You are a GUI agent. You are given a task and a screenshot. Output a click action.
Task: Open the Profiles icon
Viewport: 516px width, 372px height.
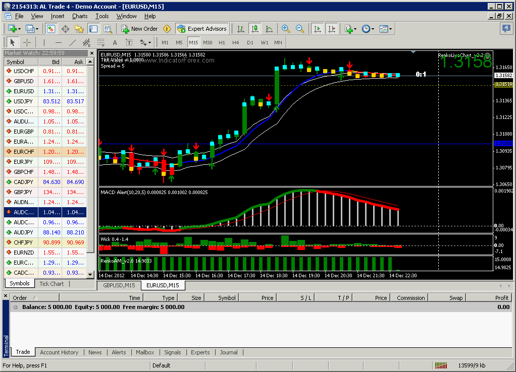30,29
